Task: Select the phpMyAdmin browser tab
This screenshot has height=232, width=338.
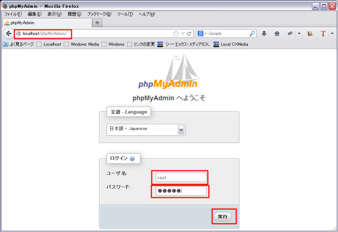Action: 47,23
